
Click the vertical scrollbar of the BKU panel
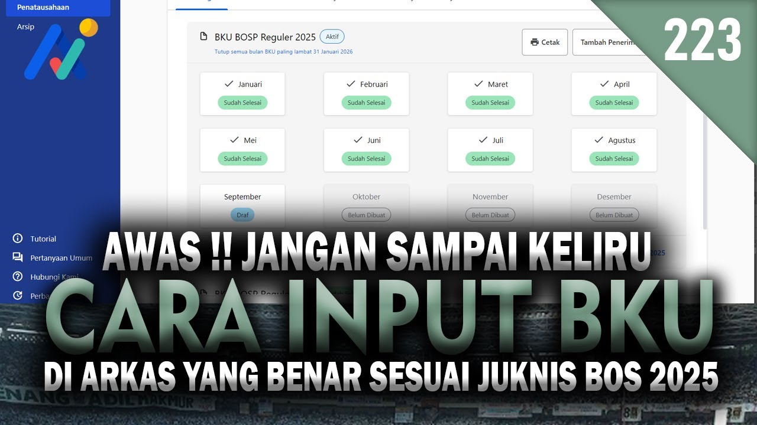704,171
